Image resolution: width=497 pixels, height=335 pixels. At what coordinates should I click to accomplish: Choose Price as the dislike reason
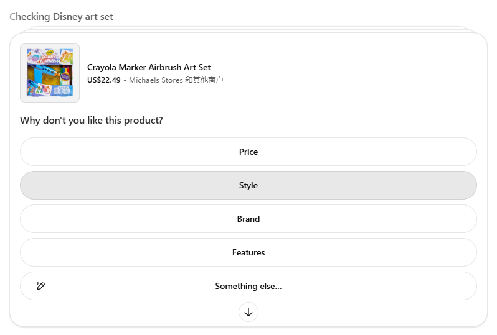(x=249, y=152)
